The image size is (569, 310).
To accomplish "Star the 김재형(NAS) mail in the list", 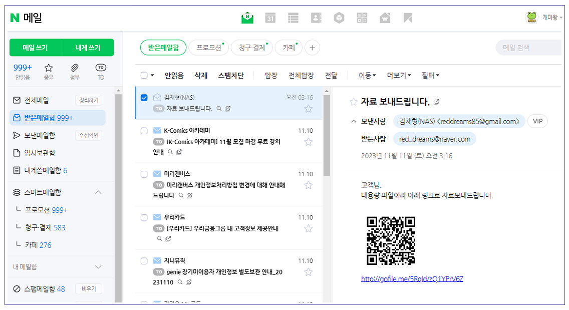I will tap(309, 109).
